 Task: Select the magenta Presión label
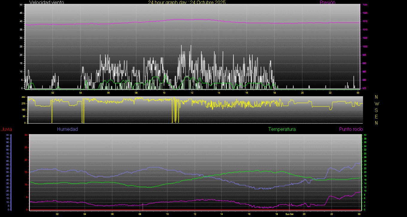327,2
